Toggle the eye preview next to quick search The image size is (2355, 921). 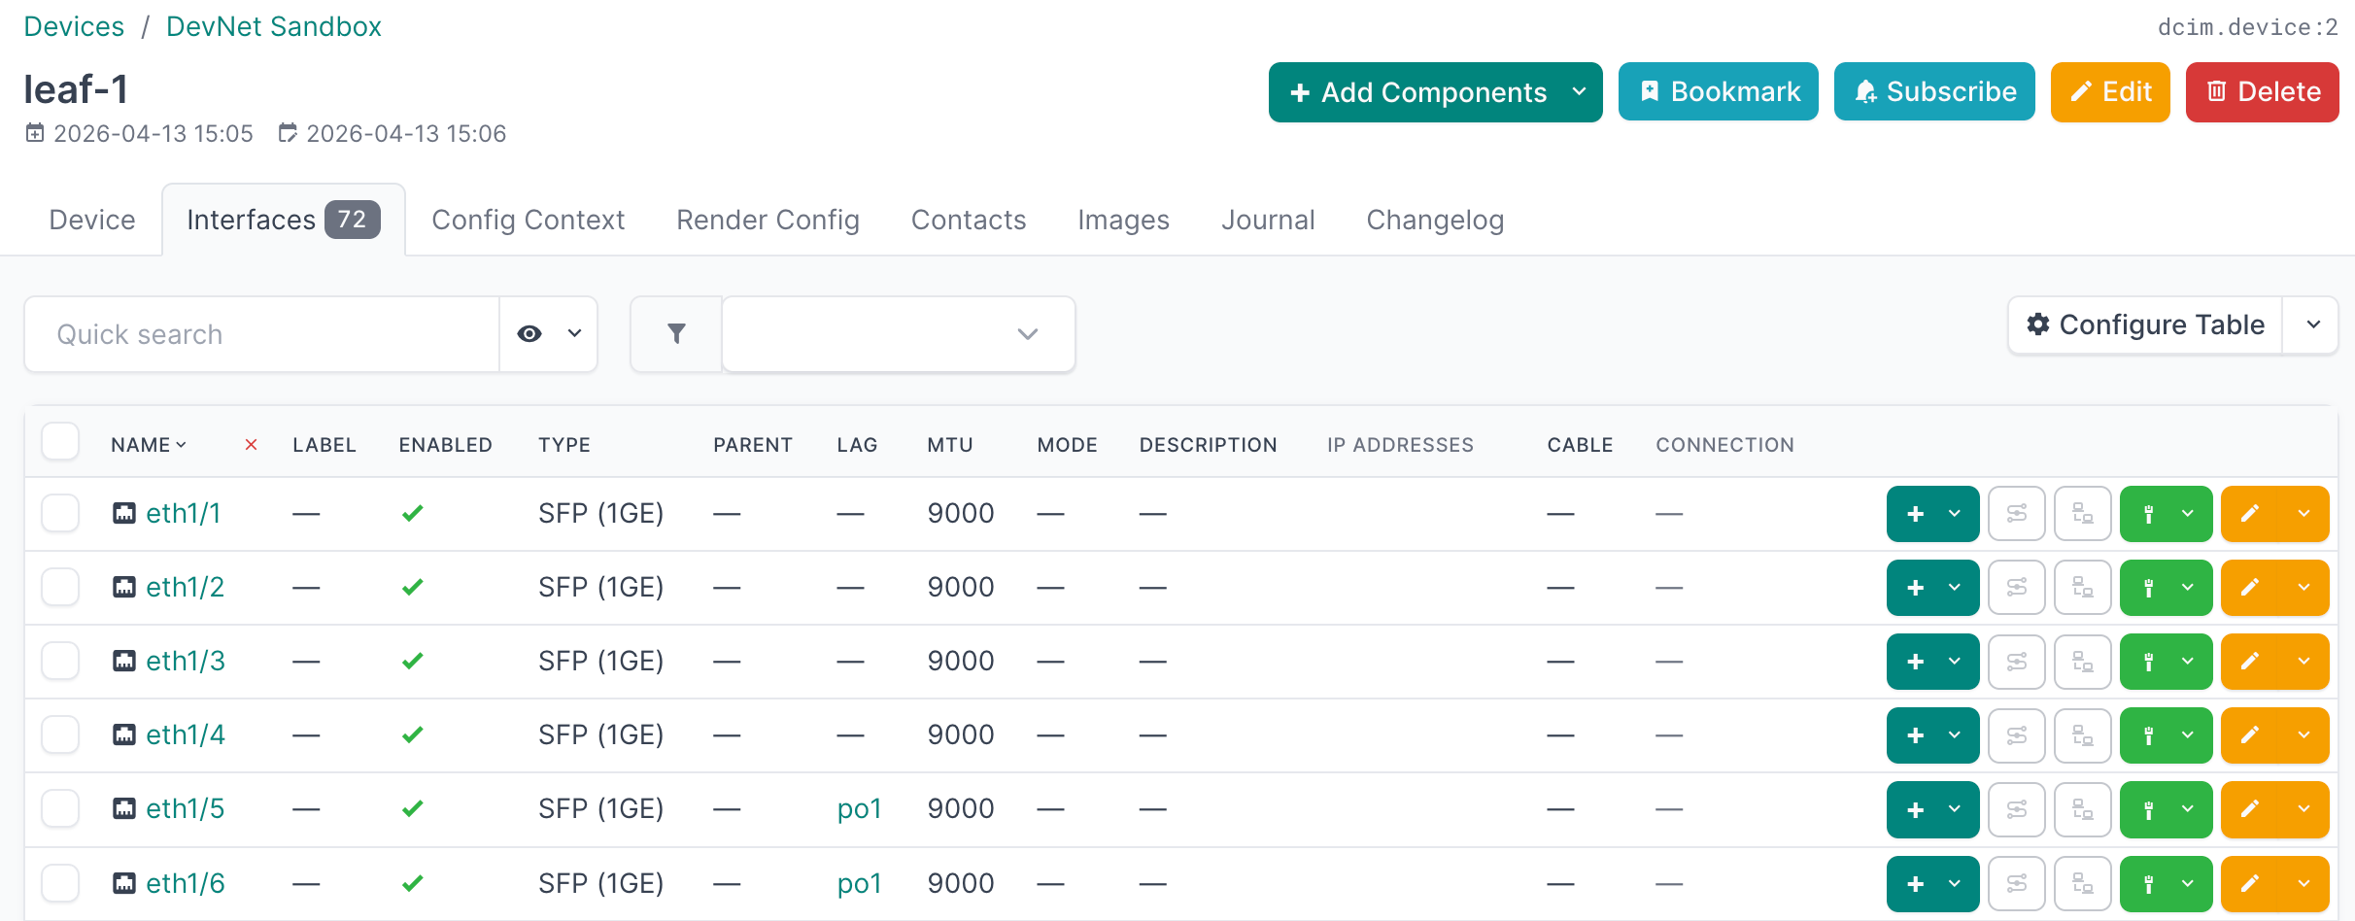coord(529,333)
